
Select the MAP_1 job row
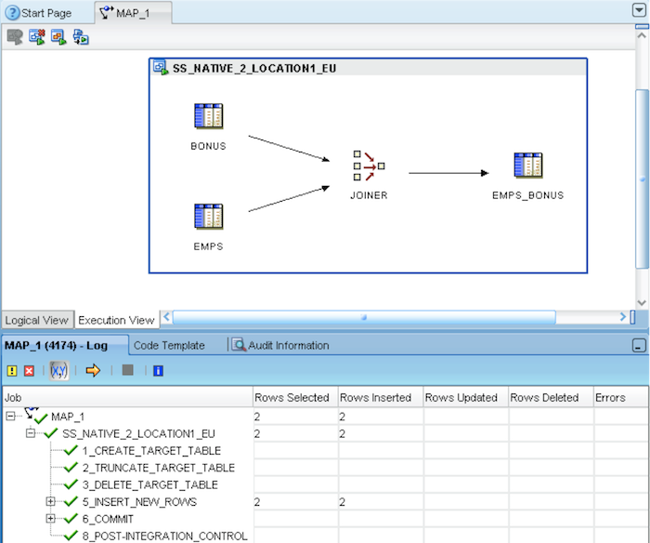coord(68,417)
